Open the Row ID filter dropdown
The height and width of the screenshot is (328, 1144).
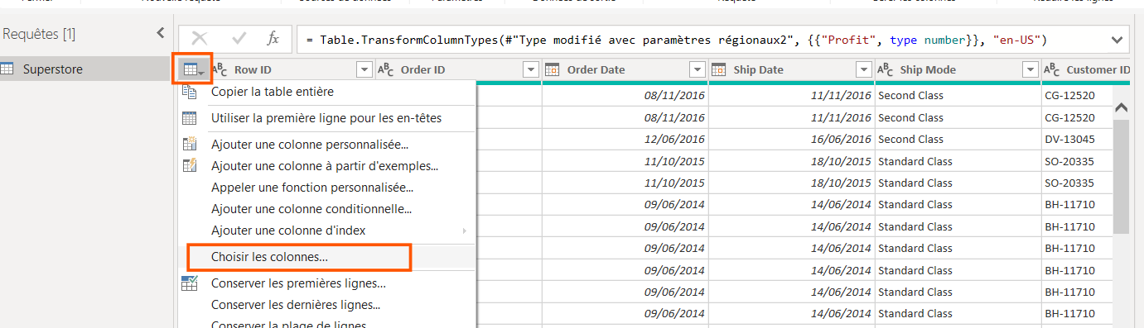364,70
